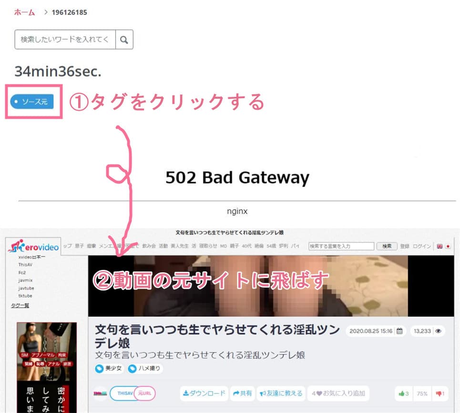Switch language with the UK flag icon
460x413 pixels.
440,246
